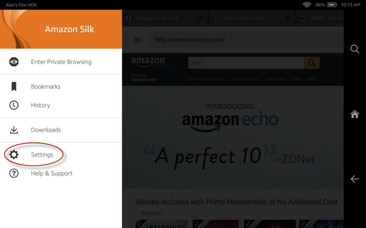Close the Woot Daily Deals tab
Viewport: 366px width, 228px height.
pyautogui.click(x=288, y=18)
